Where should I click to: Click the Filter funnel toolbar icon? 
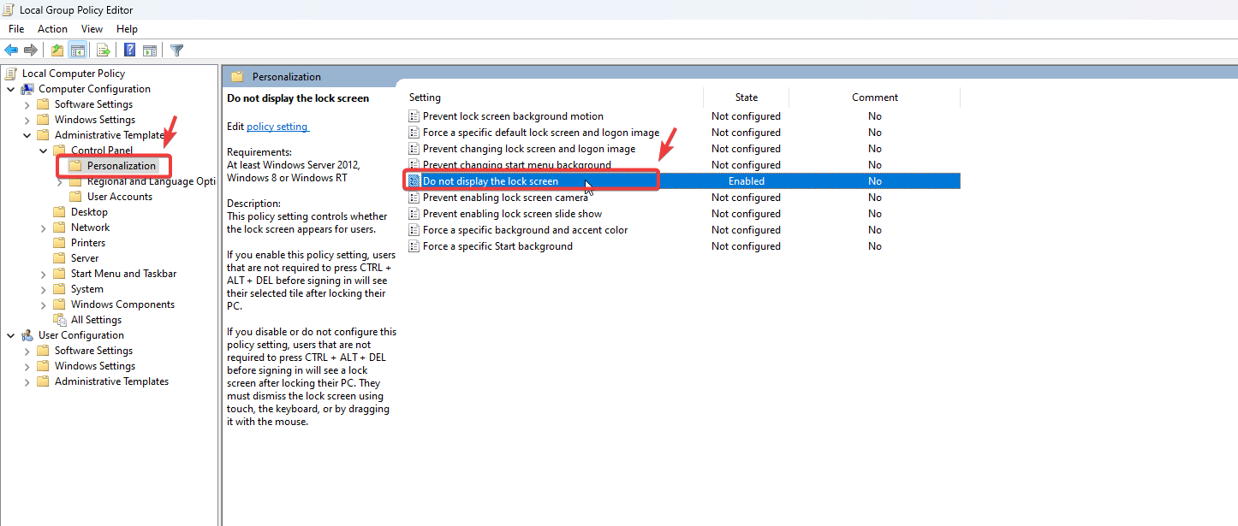click(176, 50)
